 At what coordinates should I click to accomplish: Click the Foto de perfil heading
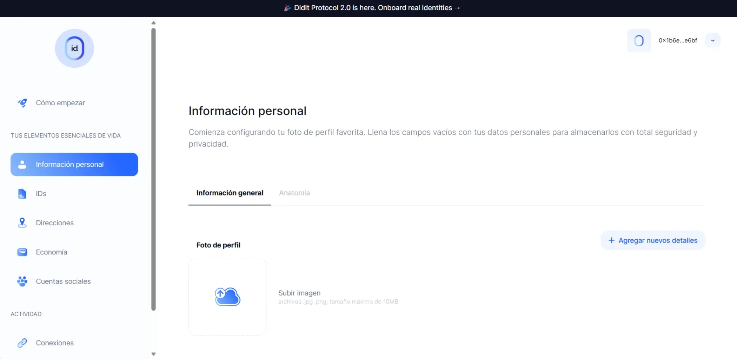[x=218, y=245]
